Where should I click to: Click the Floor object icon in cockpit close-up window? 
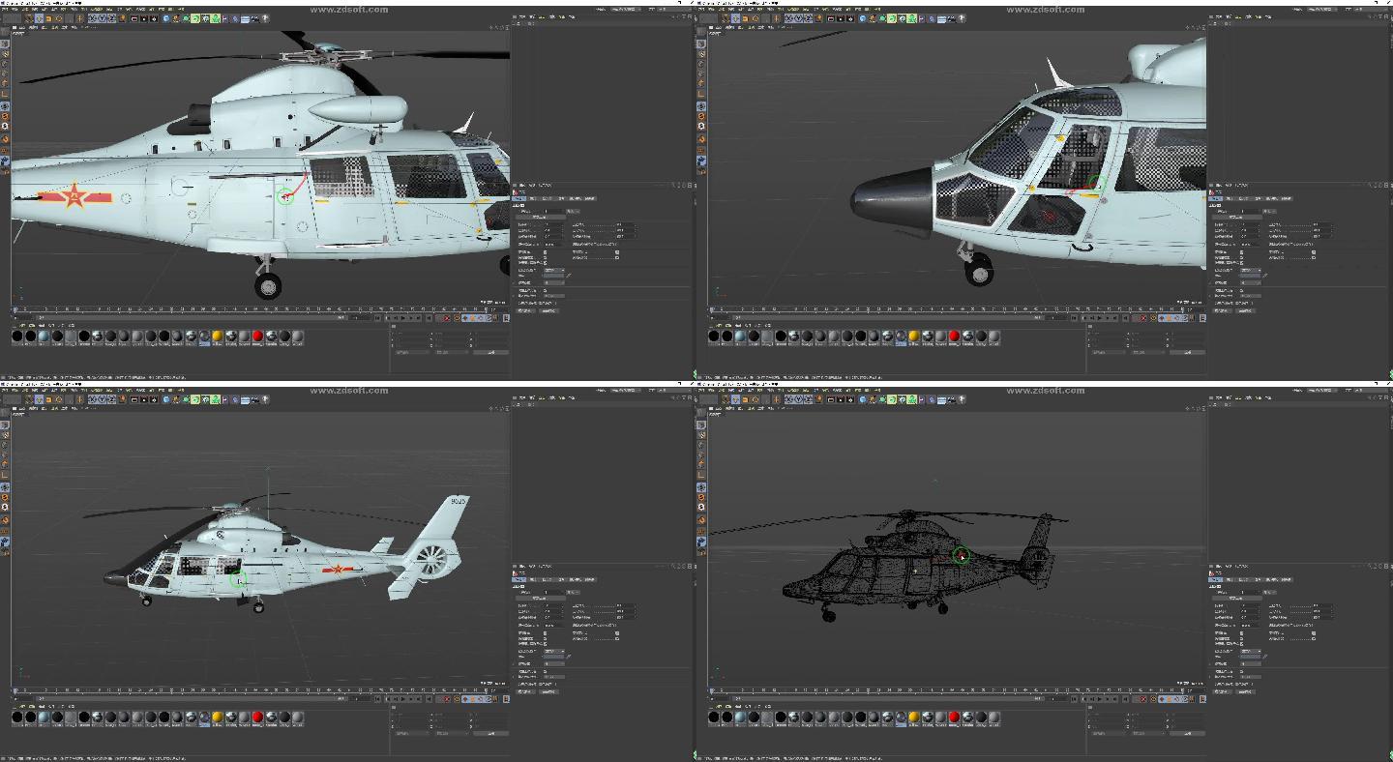tap(941, 18)
